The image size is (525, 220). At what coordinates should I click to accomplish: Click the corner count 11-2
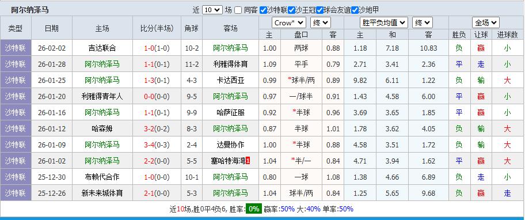192,65
